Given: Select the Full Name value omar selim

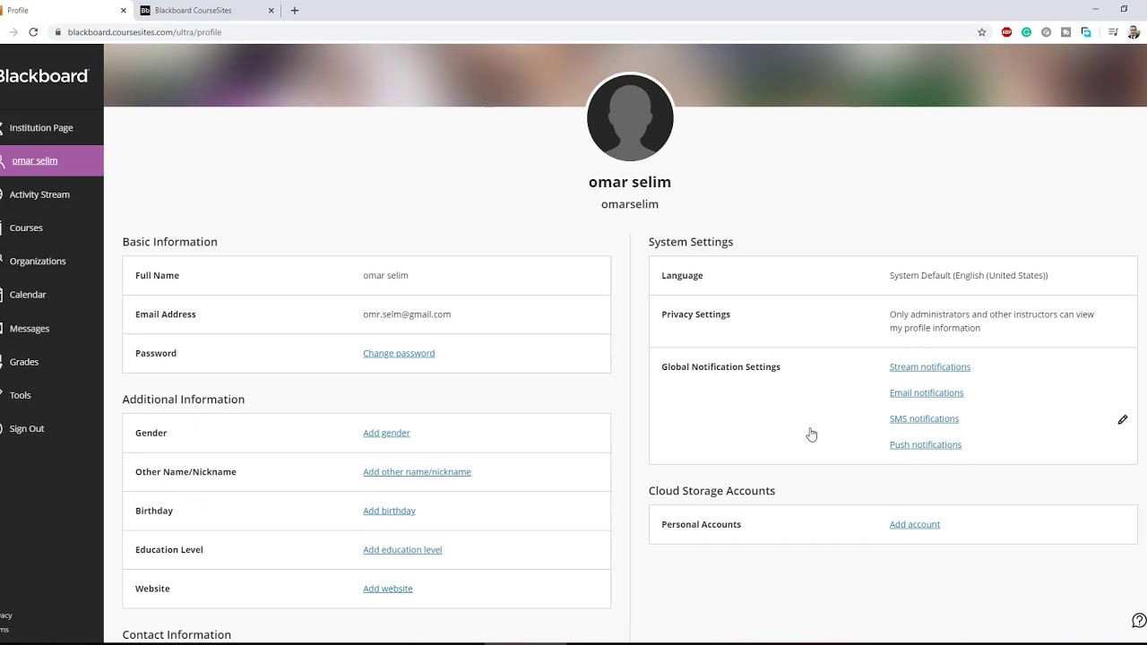Looking at the screenshot, I should 385,276.
